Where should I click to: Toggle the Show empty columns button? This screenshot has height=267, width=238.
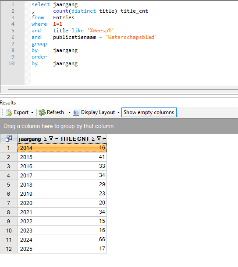point(149,112)
